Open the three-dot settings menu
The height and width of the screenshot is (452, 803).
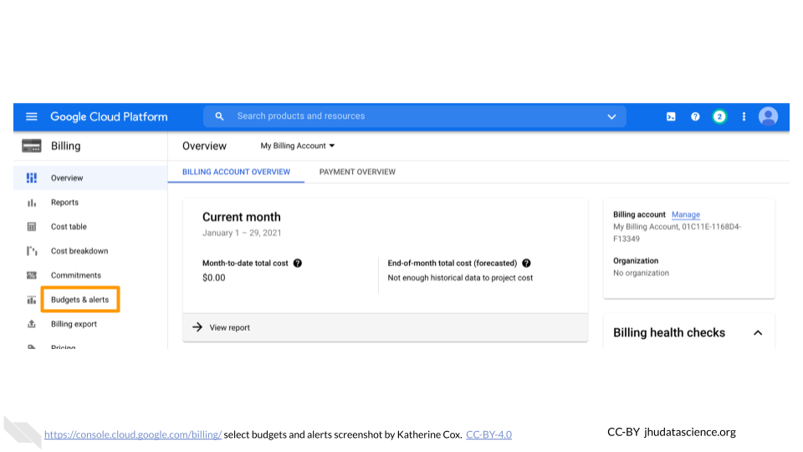coord(744,117)
